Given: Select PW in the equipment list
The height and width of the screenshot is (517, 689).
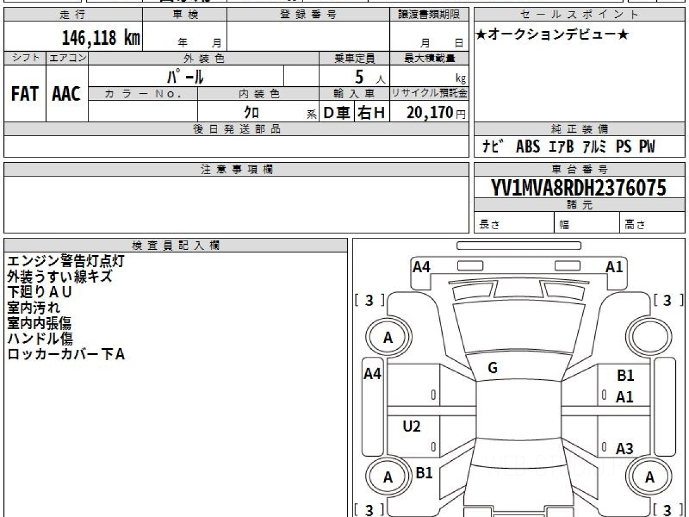Looking at the screenshot, I should pos(647,146).
